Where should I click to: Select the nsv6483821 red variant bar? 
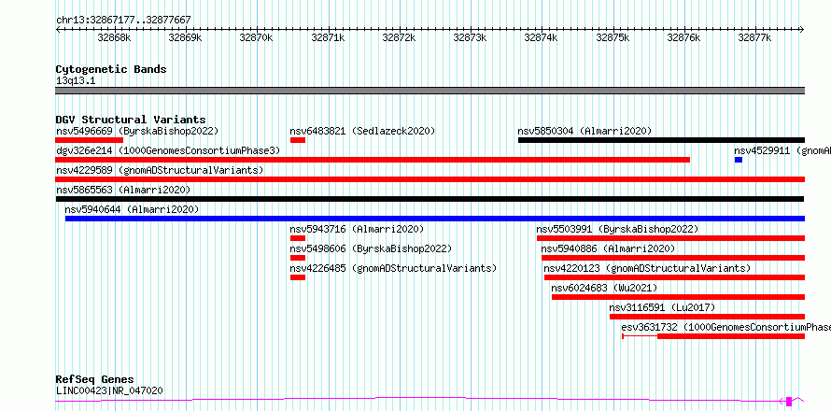click(x=298, y=140)
